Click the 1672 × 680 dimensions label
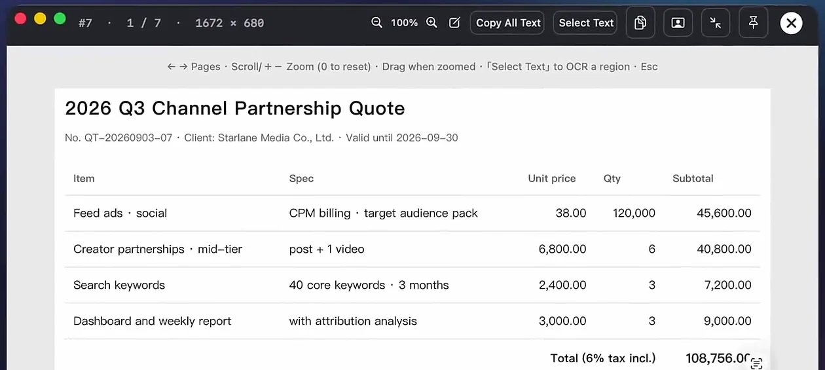 click(229, 23)
